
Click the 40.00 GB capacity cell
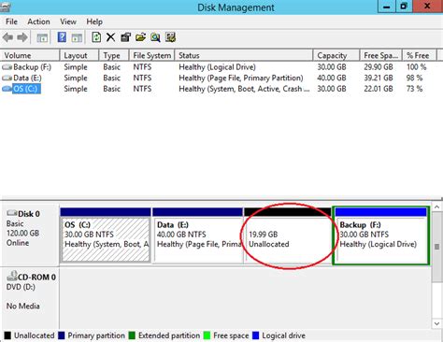(x=332, y=78)
